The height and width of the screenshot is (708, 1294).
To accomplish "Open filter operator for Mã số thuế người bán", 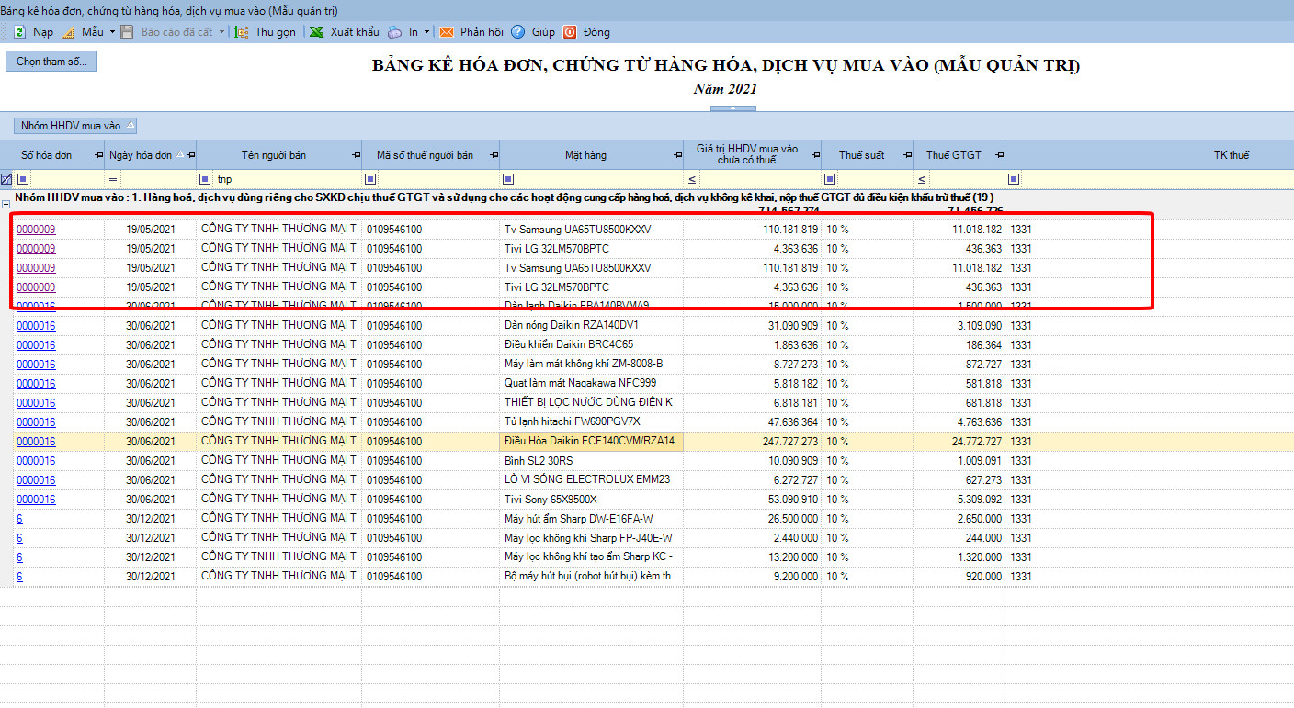I will pyautogui.click(x=371, y=179).
